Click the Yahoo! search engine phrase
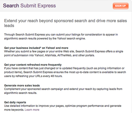132x113 pixels. (x=71, y=38)
